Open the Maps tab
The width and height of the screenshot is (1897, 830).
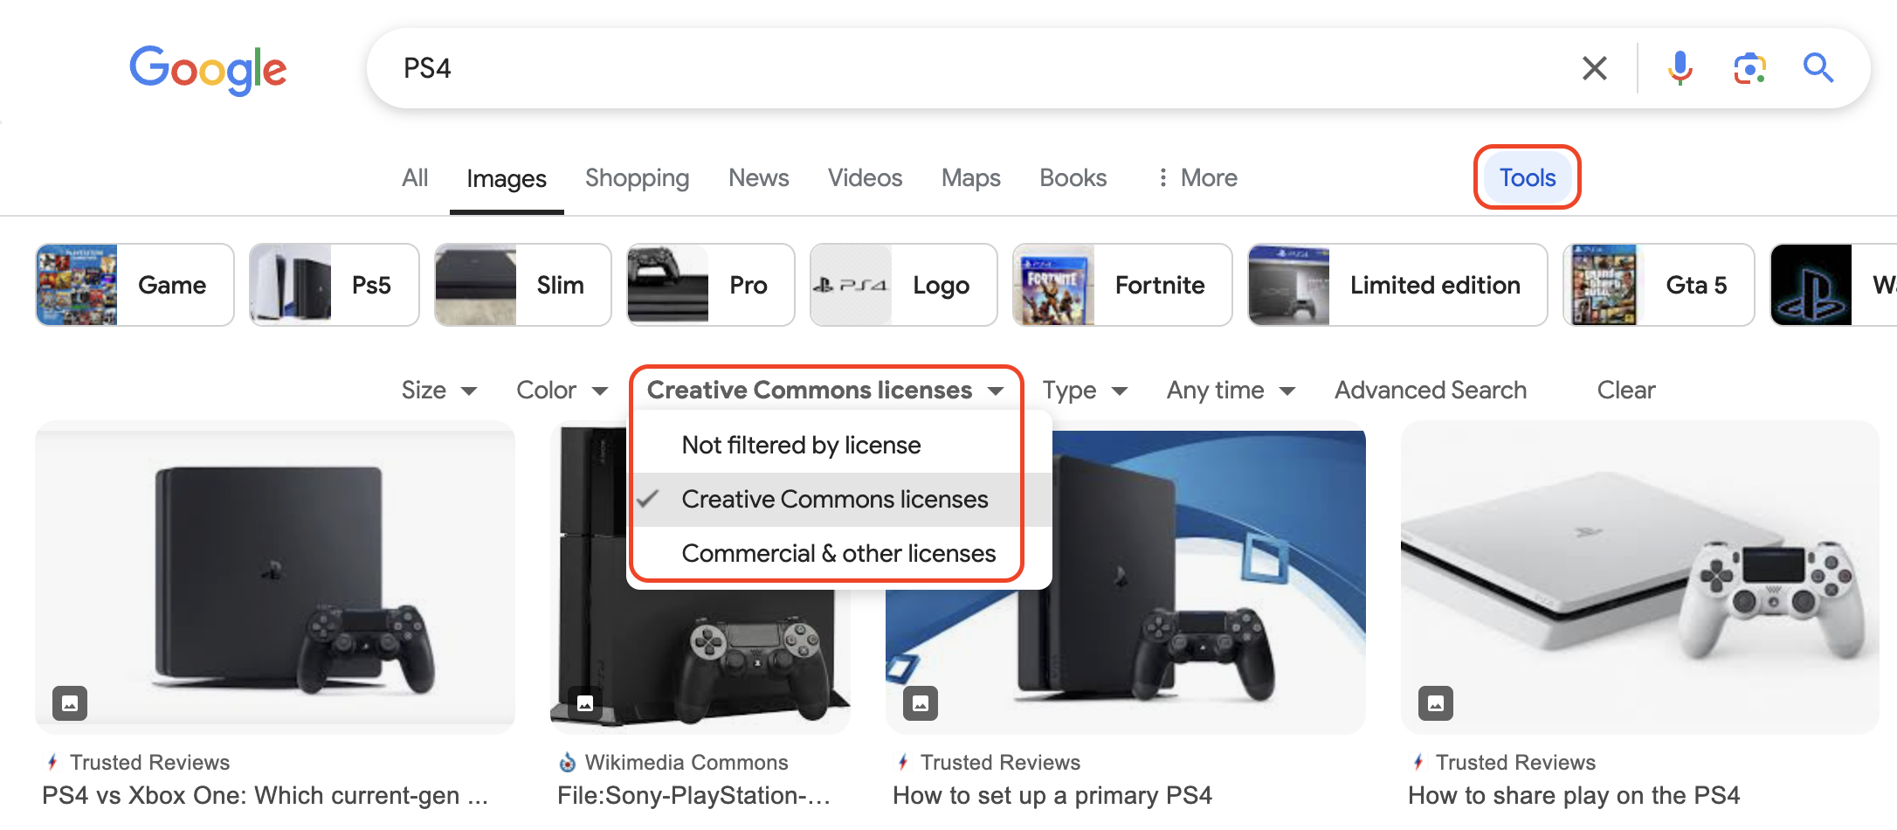[971, 177]
